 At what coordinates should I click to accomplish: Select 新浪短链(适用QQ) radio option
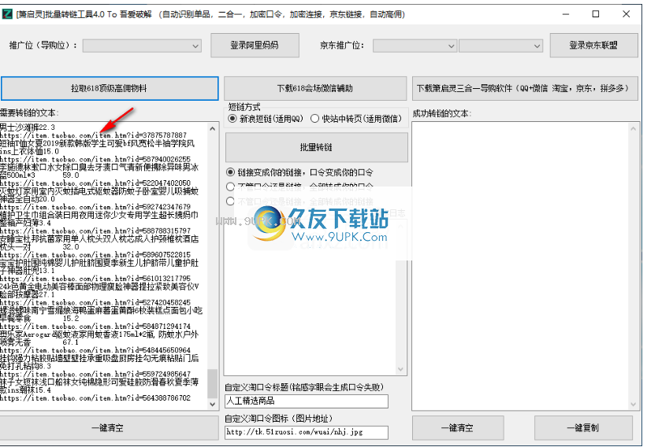click(x=265, y=119)
